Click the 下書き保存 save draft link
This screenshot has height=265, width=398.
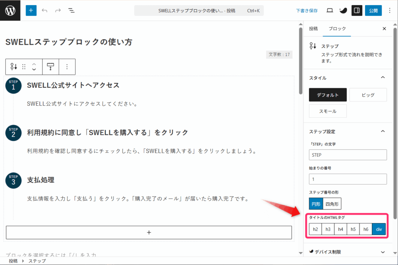(x=307, y=11)
